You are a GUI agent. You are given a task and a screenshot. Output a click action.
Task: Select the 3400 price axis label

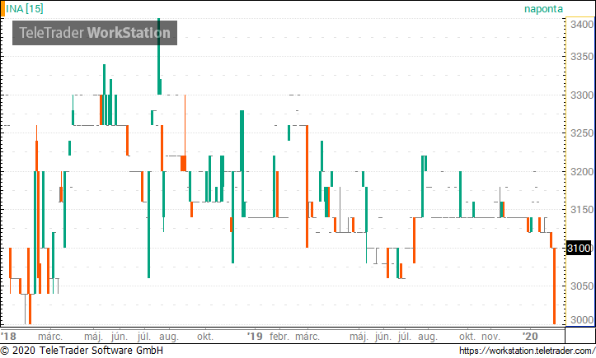[581, 25]
